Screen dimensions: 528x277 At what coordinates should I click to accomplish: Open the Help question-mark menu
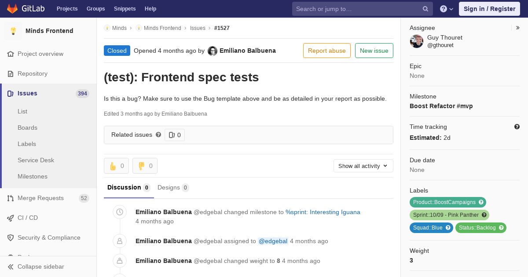[x=446, y=9]
